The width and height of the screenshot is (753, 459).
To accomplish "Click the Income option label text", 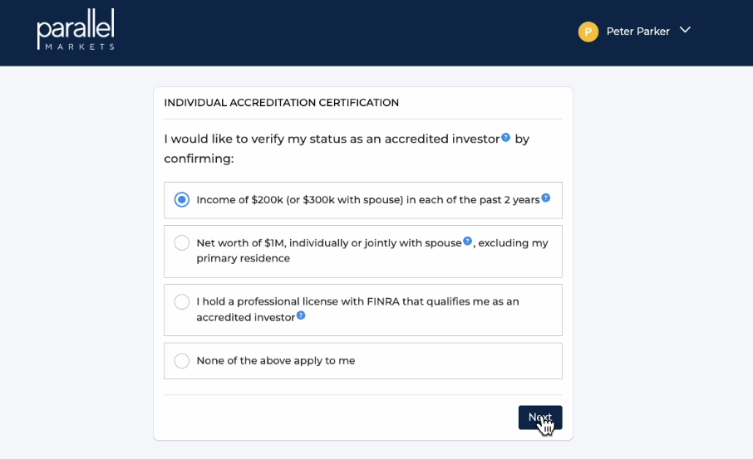I will point(368,200).
